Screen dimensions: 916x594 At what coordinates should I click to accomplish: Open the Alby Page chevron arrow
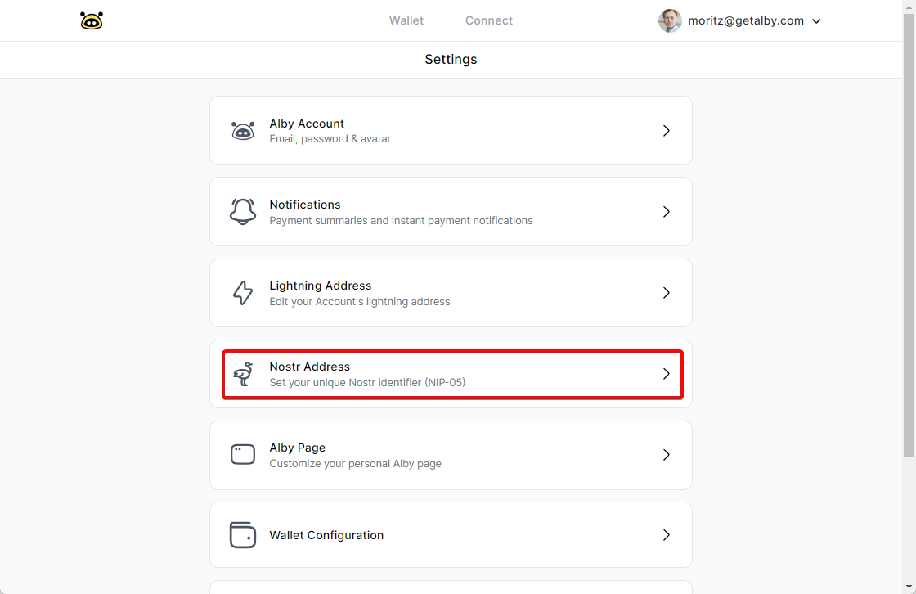[667, 455]
